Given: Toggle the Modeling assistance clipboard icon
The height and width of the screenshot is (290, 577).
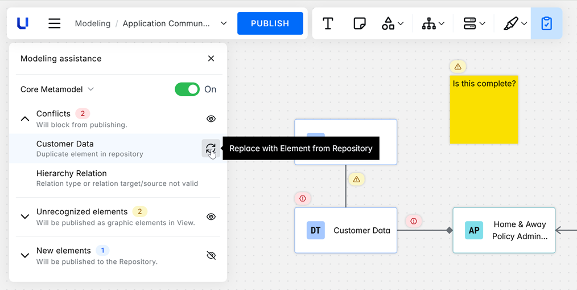Looking at the screenshot, I should 546,23.
